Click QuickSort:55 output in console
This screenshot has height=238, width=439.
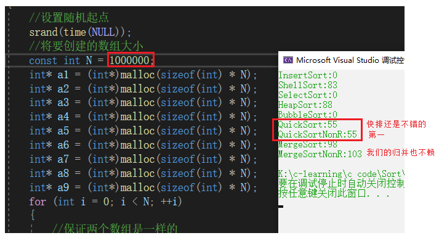(x=308, y=125)
